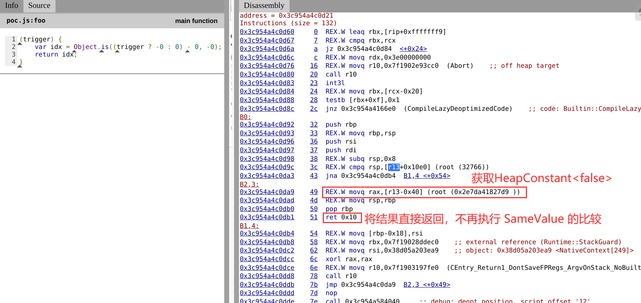Screen dimensions: 641x303
Task: Follow the B1,4 <+0x54> jump link
Action: coord(427,176)
